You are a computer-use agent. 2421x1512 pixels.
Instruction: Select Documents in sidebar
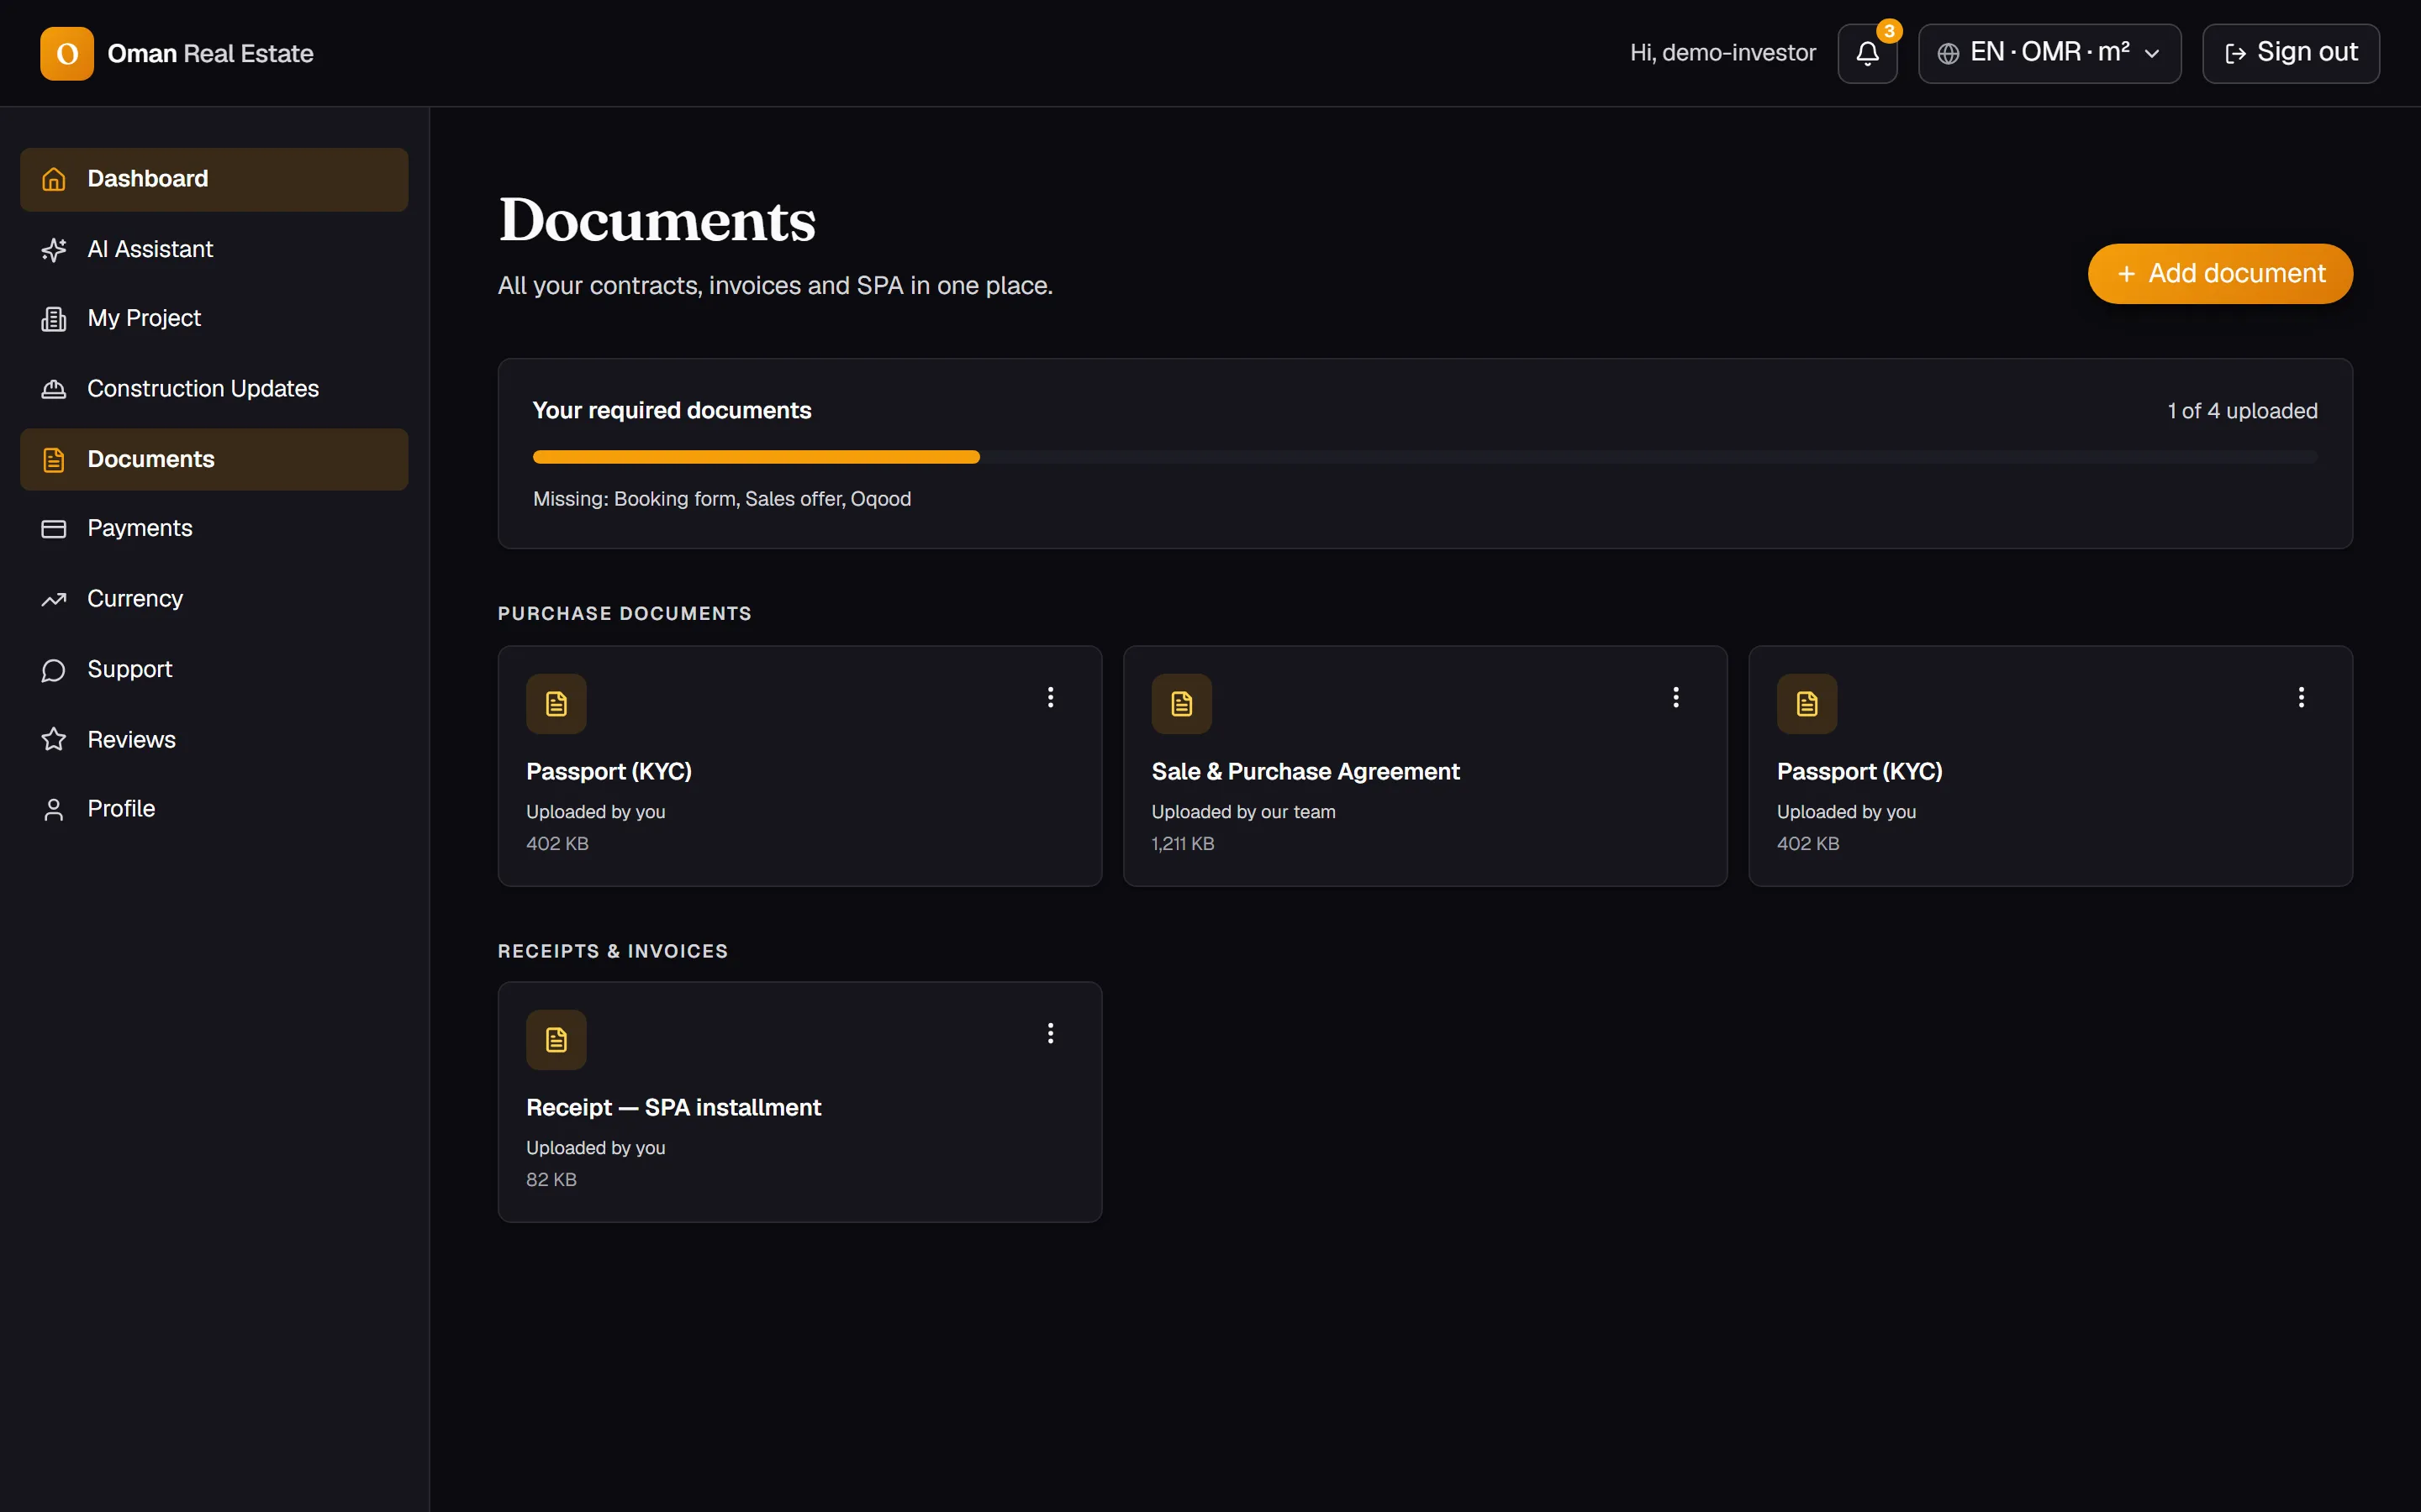[214, 459]
